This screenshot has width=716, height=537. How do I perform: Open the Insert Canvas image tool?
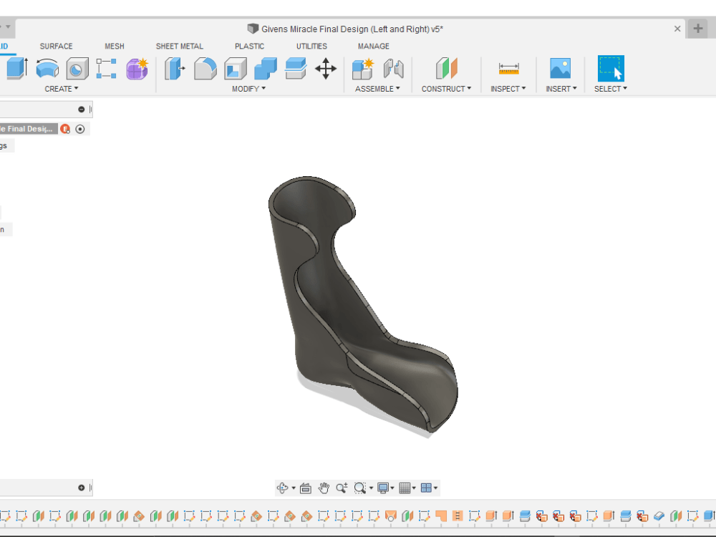pos(561,69)
